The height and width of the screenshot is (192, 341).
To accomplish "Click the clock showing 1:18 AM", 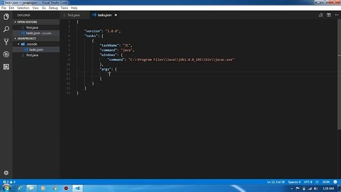I will pyautogui.click(x=328, y=188).
